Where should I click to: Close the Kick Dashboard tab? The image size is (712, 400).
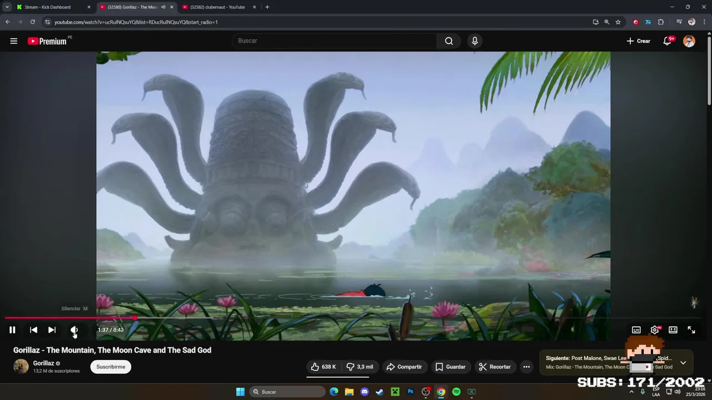[89, 7]
